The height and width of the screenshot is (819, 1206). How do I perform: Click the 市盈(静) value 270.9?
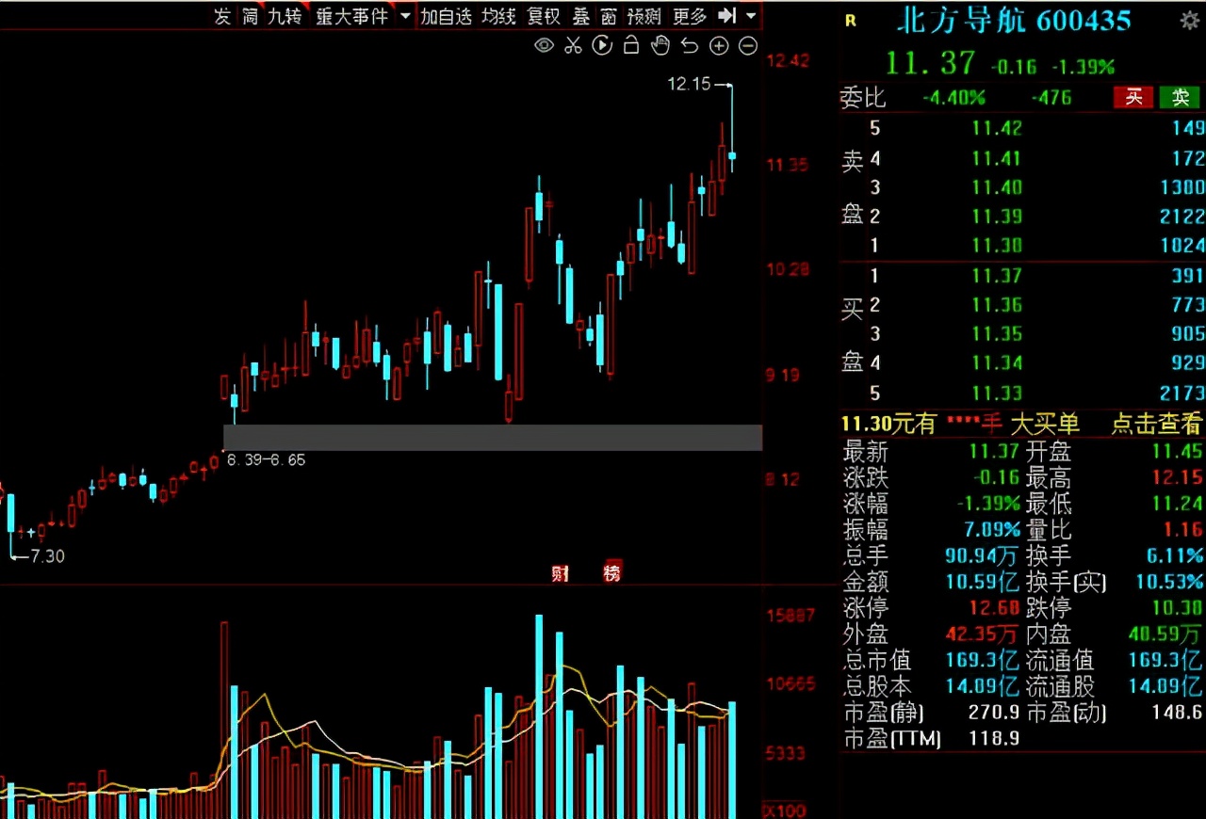[994, 713]
